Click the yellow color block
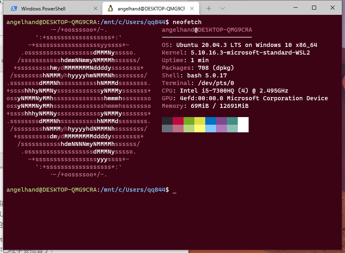 [x=200, y=121]
